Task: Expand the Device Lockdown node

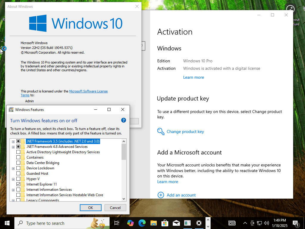Action: click(x=13, y=168)
